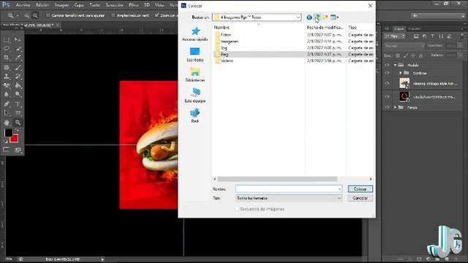468x263 pixels.
Task: Go back to last folder visited in Colocar dialog
Action: [x=309, y=18]
